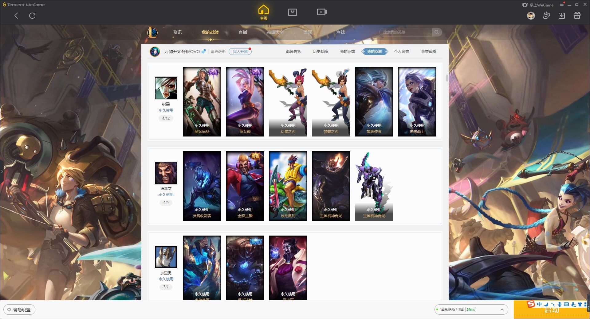
Task: Open the 未来战士 skin card
Action: click(x=417, y=102)
